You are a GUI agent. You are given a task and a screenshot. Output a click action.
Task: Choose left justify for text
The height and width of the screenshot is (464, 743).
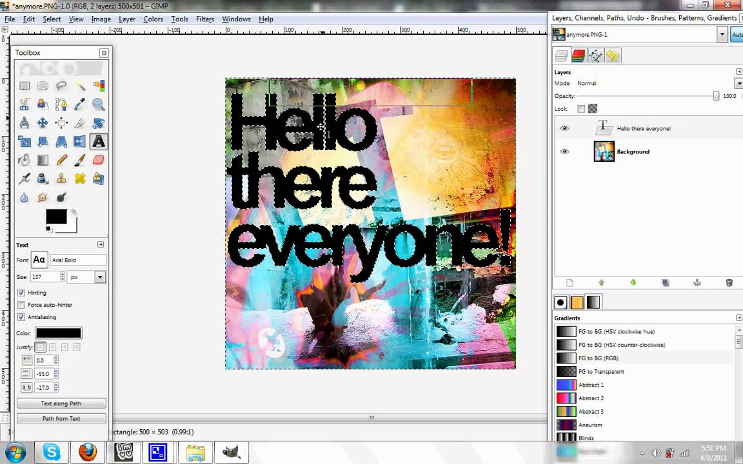point(40,347)
